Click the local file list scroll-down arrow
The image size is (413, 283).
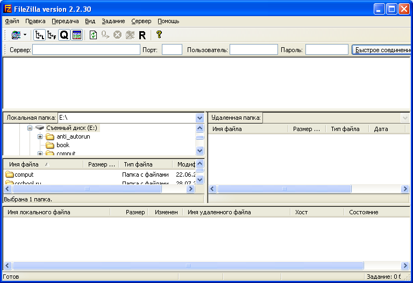click(200, 180)
